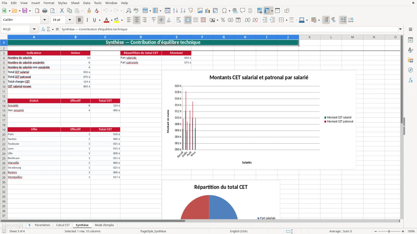Click the Save document icon

click(25, 11)
